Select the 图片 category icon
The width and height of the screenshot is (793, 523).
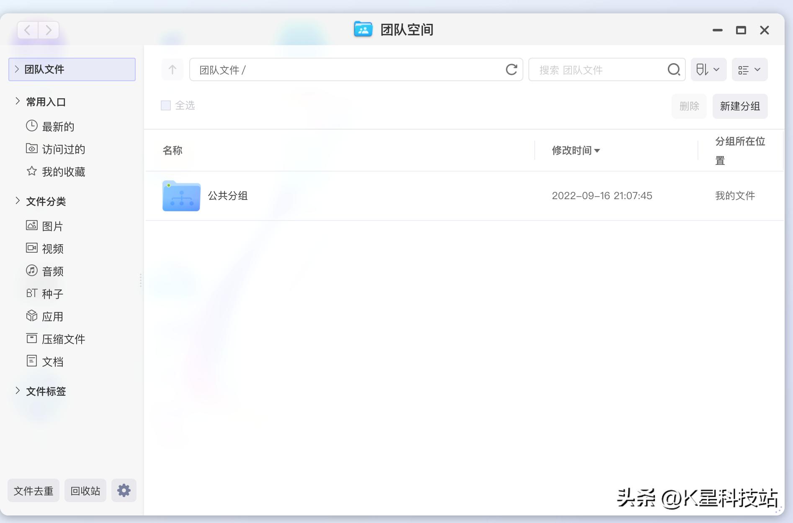click(31, 226)
